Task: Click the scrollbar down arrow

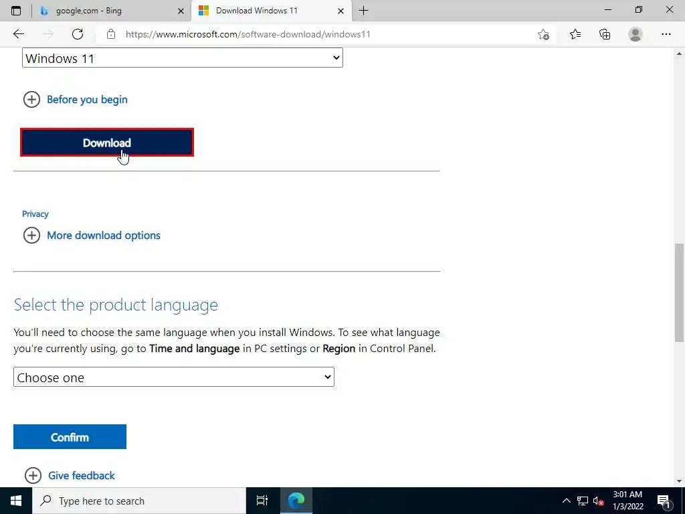Action: point(680,481)
